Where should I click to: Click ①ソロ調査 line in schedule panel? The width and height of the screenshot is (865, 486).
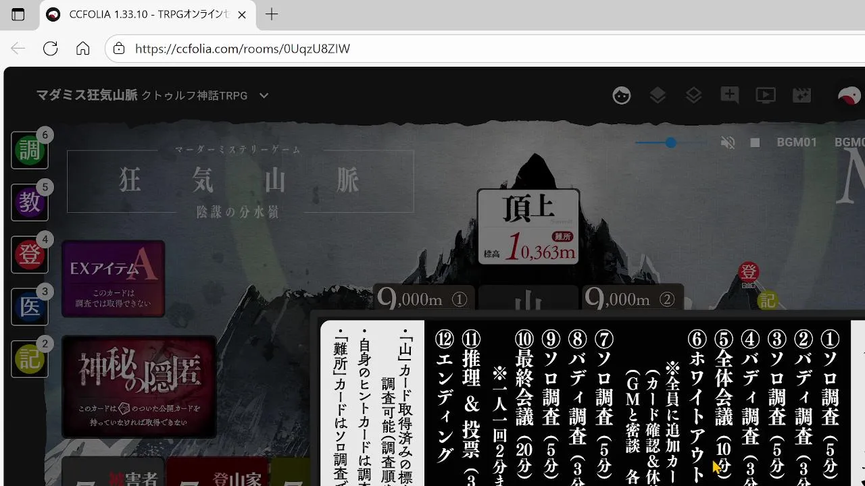(x=830, y=403)
